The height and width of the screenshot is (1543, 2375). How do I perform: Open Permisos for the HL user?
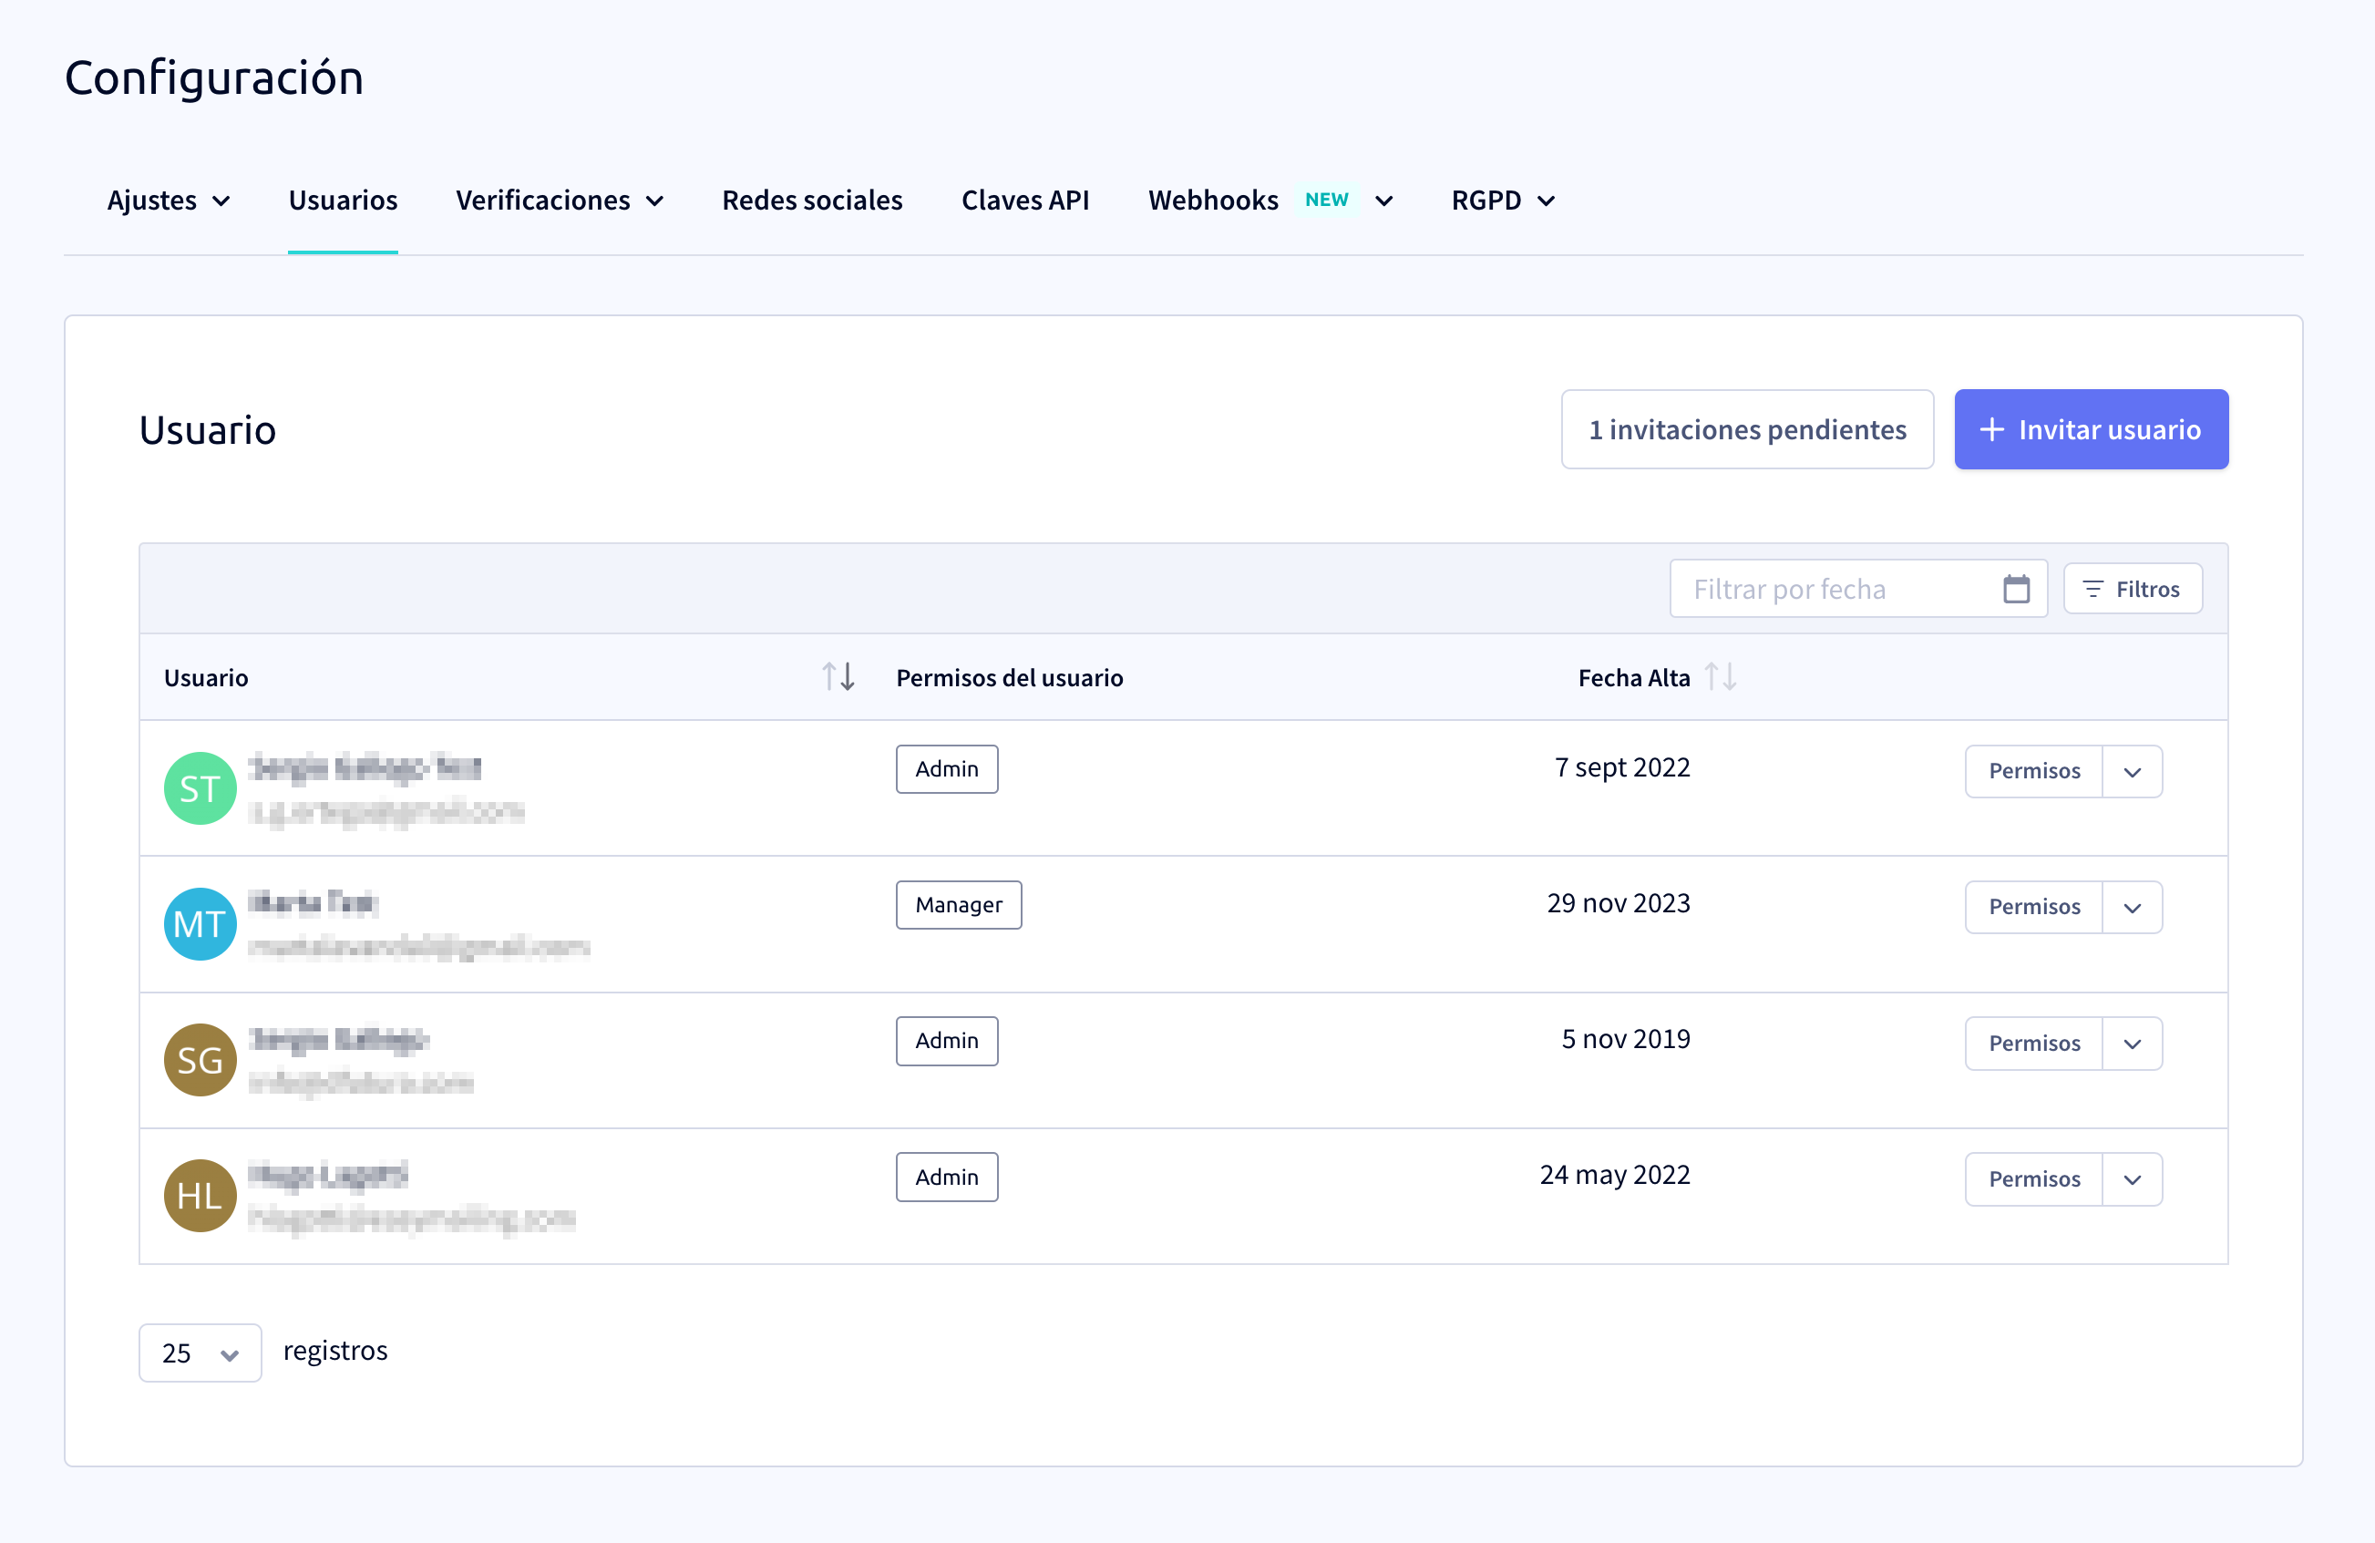click(x=2034, y=1179)
